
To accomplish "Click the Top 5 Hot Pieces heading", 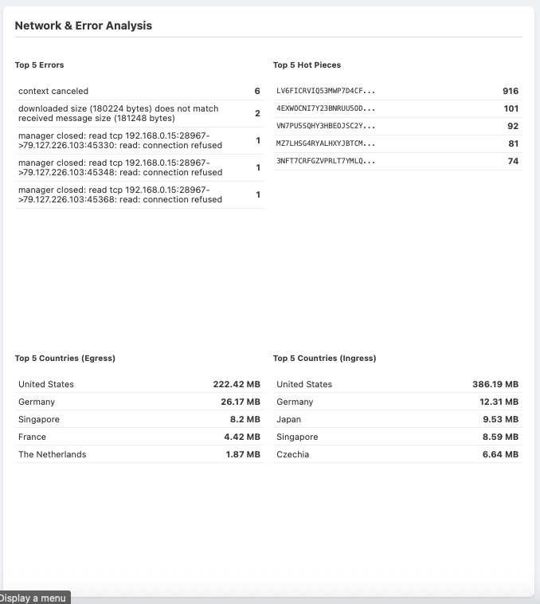I will point(307,65).
